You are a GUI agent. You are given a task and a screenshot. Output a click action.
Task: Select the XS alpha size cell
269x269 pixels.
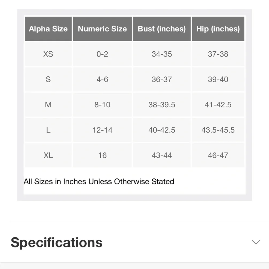point(48,54)
